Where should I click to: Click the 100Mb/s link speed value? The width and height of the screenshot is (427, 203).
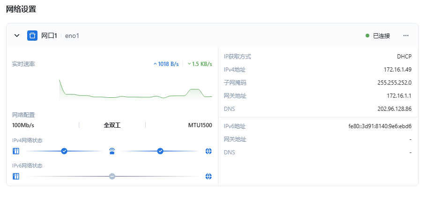tap(23, 125)
